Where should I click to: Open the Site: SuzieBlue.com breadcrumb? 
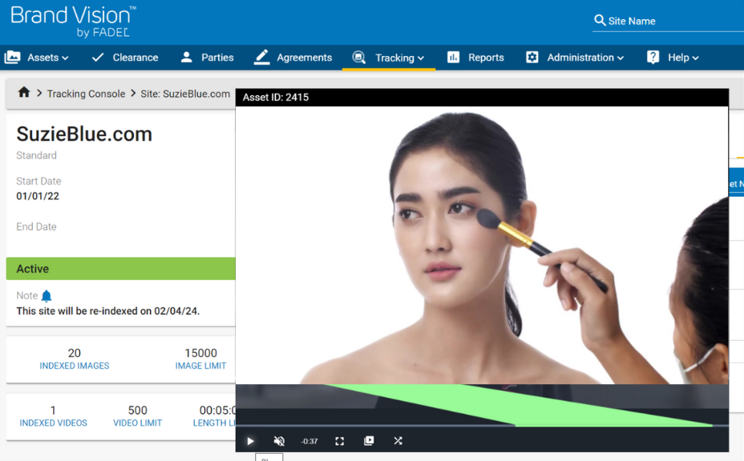[x=185, y=94]
